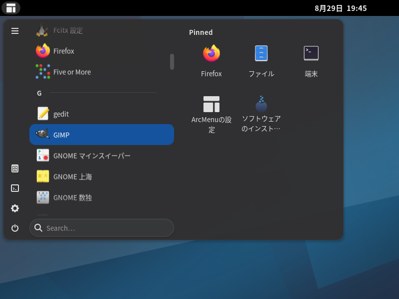Click the Pinned section heading
Viewport: 399px width, 299px height.
point(201,32)
